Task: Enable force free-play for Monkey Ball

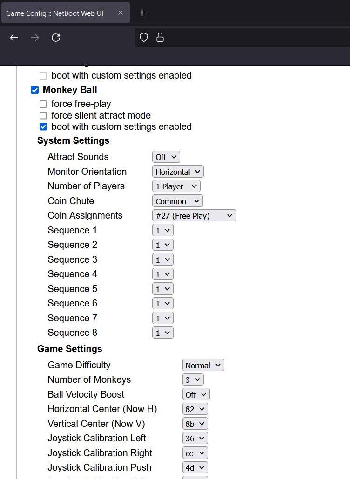Action: (43, 104)
